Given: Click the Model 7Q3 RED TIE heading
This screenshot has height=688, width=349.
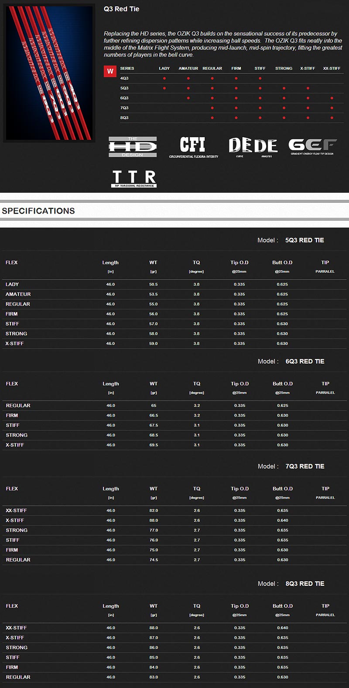Looking at the screenshot, I should (x=291, y=467).
